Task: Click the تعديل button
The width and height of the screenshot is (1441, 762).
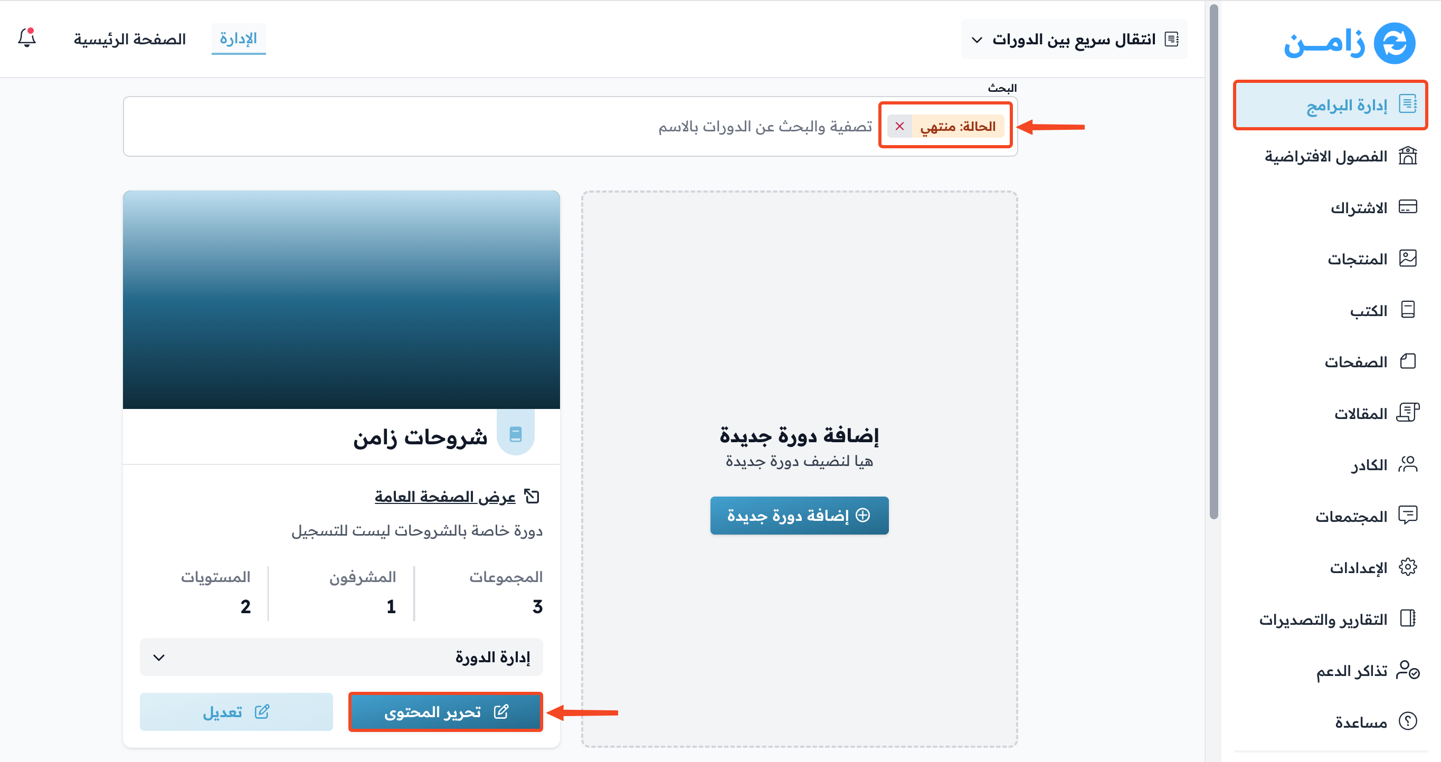Action: click(x=236, y=712)
